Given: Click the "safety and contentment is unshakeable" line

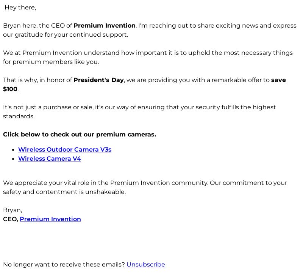Looking at the screenshot, I should coord(64,192).
